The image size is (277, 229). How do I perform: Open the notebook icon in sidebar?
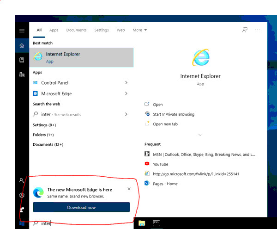[x=22, y=60]
